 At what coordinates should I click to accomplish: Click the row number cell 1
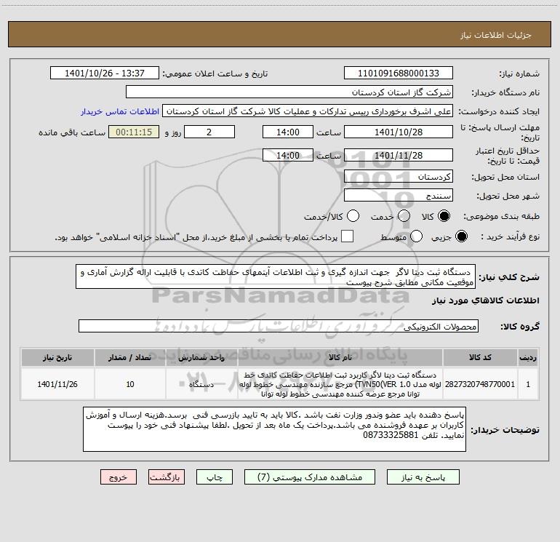pos(528,384)
